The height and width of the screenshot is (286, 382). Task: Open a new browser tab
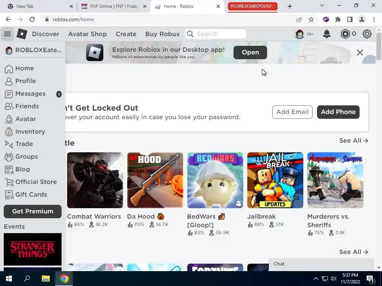pos(289,6)
